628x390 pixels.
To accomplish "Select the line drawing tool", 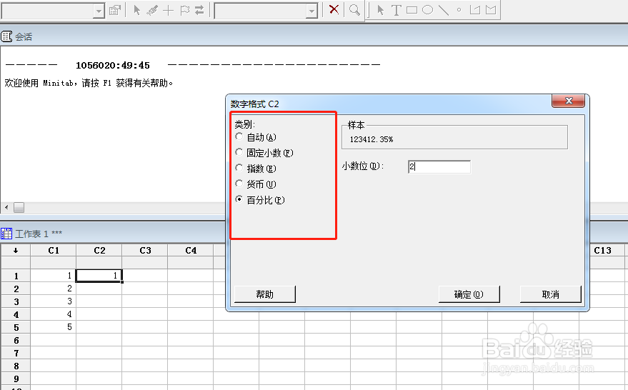I will click(444, 10).
